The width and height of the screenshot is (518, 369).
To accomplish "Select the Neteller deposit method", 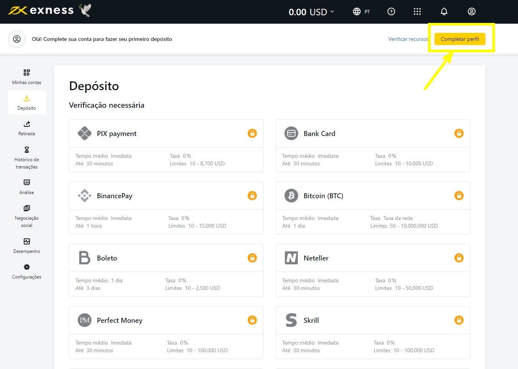I will 316,258.
